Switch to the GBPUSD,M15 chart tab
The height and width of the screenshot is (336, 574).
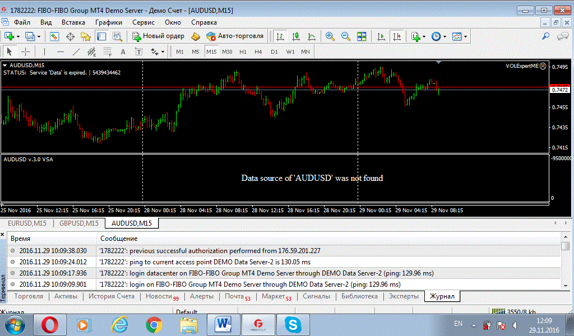79,223
